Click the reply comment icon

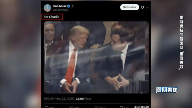[x=46, y=107]
